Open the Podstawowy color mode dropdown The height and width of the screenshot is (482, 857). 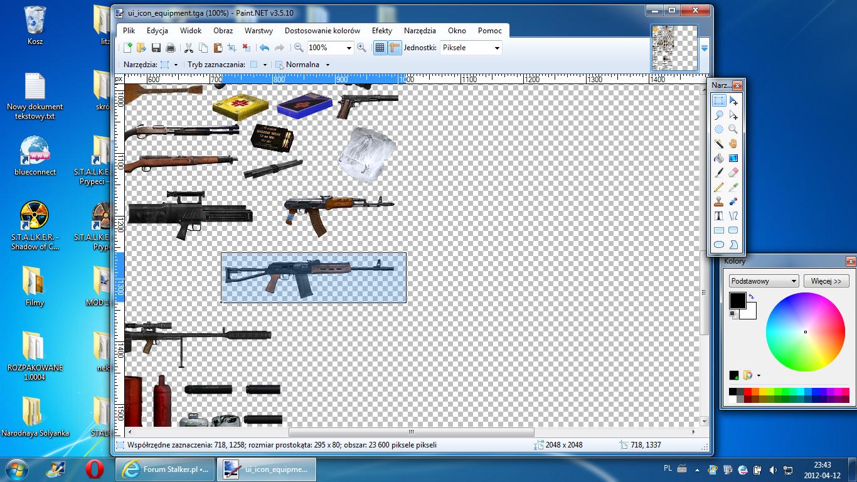pos(764,281)
